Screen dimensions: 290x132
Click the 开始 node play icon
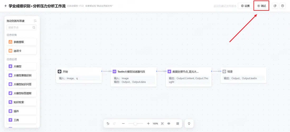tap(59, 72)
